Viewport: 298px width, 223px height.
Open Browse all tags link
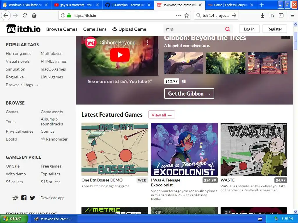[x=22, y=85]
